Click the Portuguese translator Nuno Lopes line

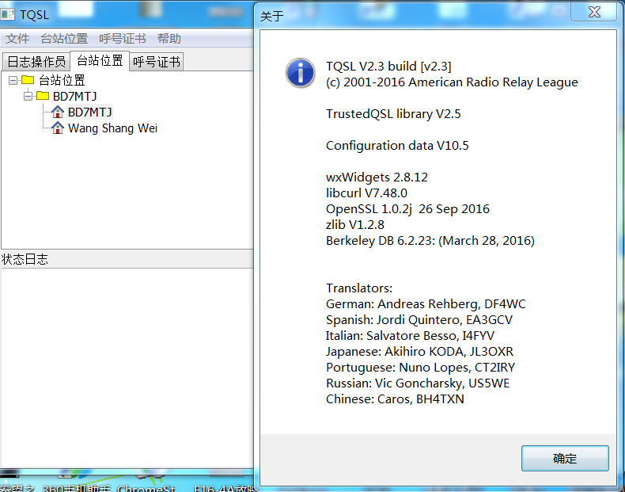[421, 368]
